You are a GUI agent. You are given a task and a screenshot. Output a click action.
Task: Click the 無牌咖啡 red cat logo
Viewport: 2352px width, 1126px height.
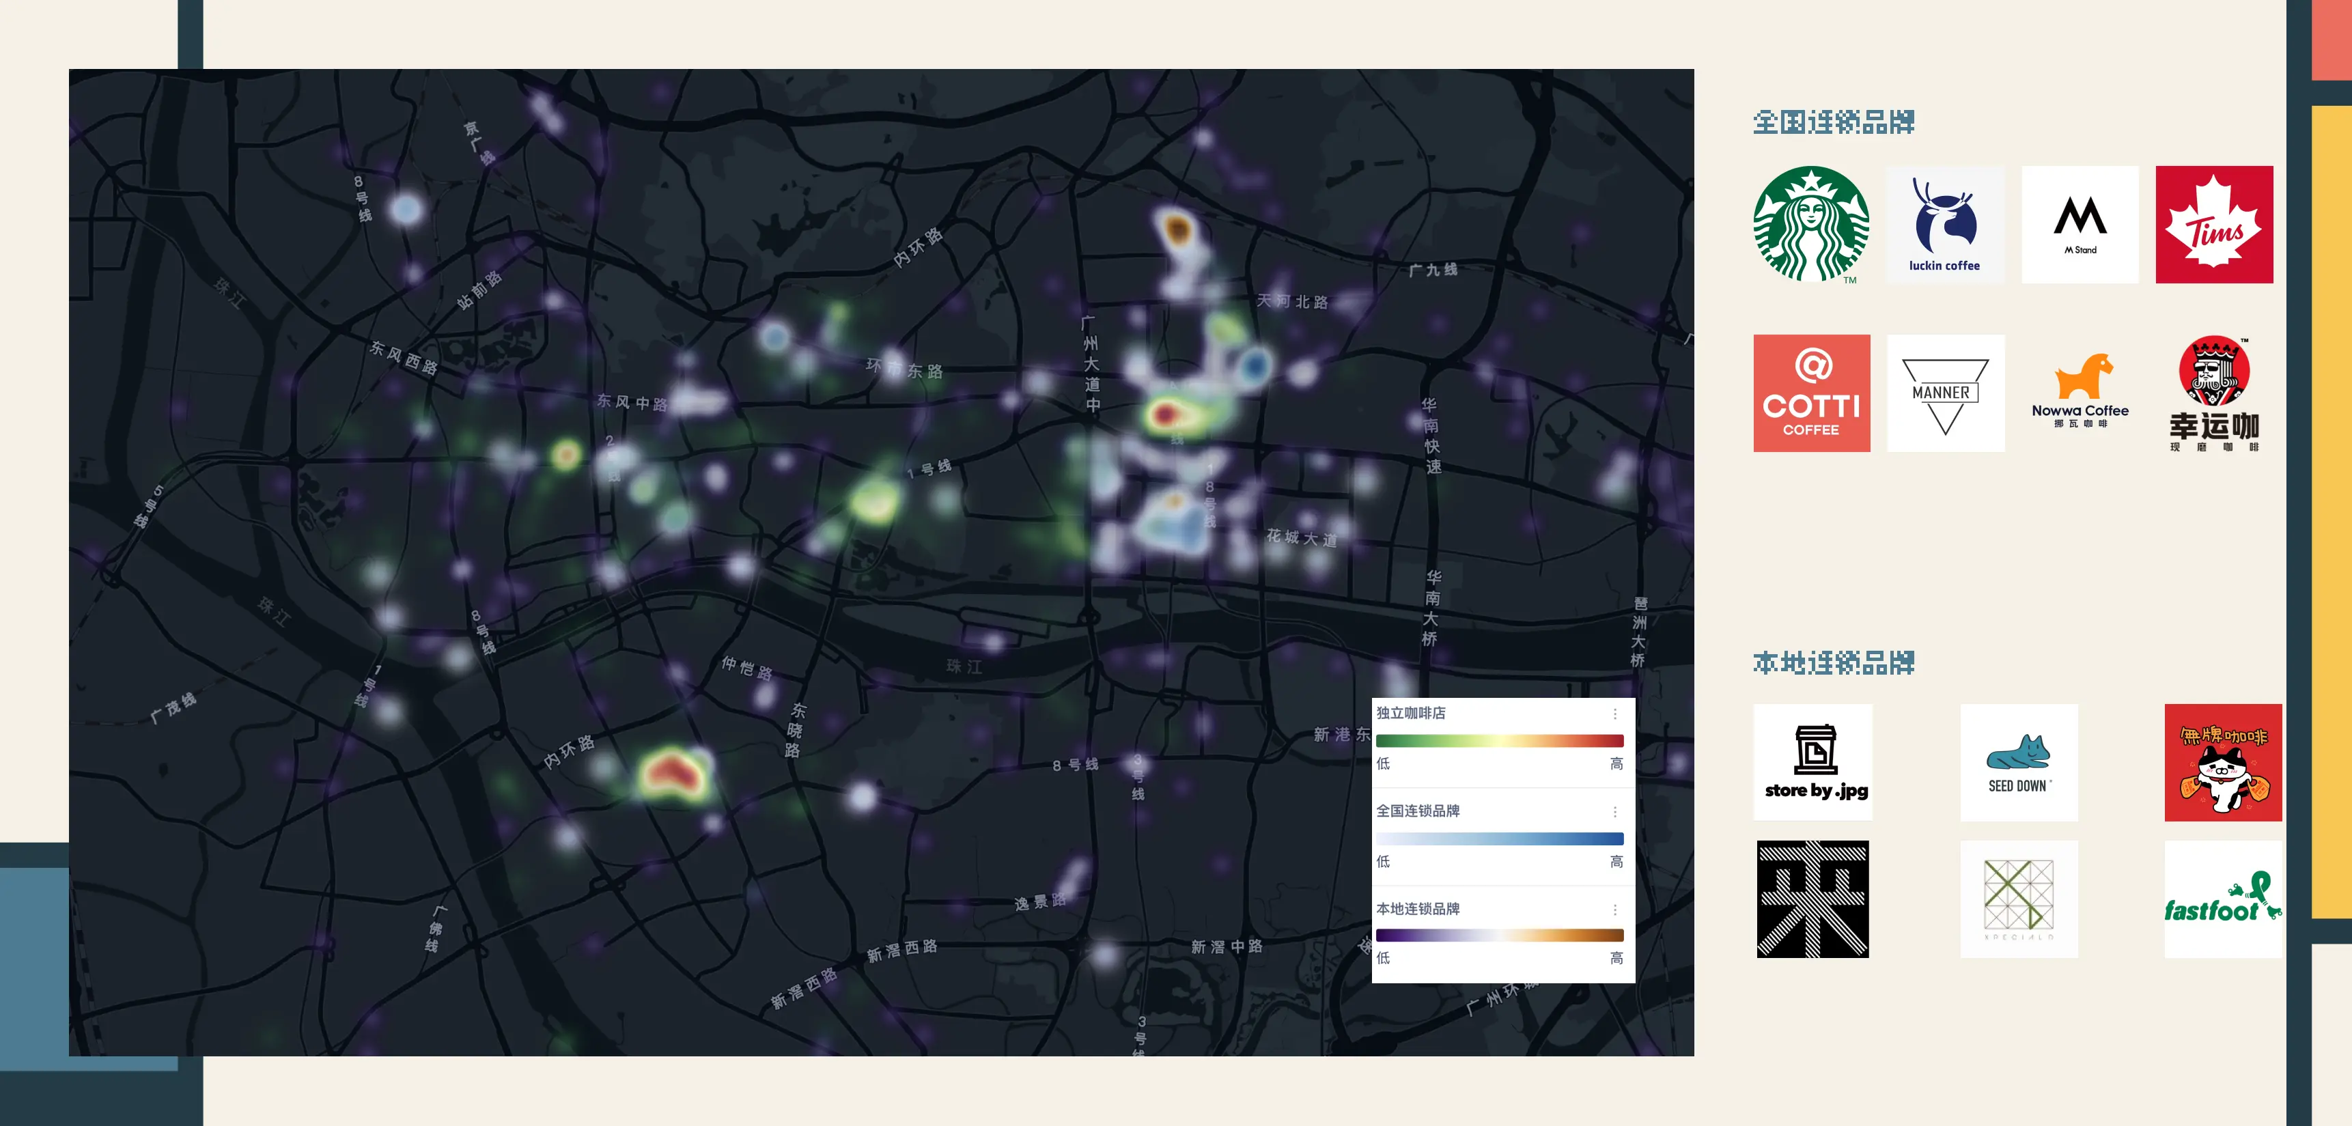[x=2222, y=761]
